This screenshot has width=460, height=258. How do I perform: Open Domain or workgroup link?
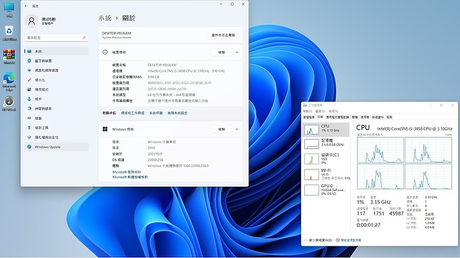tap(133, 113)
